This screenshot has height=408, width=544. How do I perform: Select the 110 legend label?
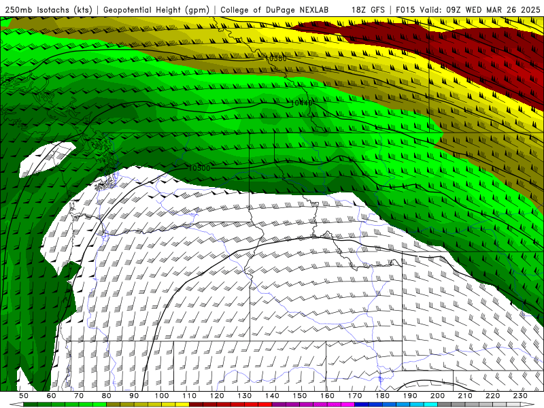click(189, 396)
